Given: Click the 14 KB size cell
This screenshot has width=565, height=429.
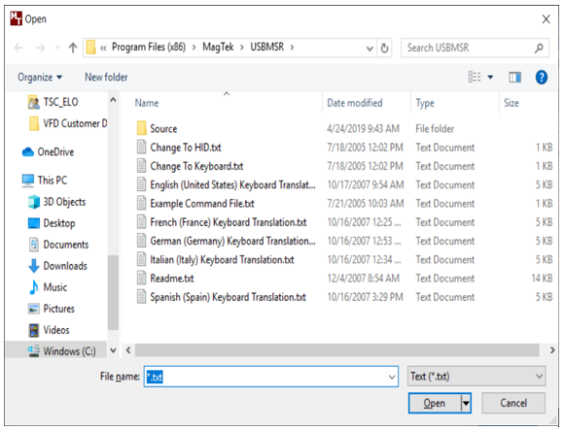Looking at the screenshot, I should (x=542, y=279).
